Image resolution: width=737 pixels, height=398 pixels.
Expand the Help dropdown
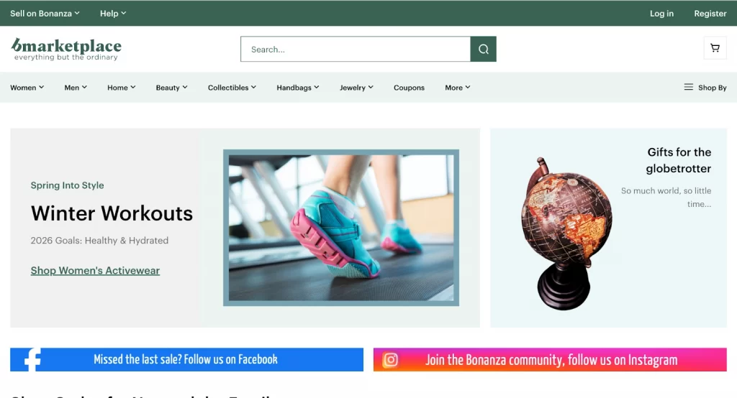(113, 13)
